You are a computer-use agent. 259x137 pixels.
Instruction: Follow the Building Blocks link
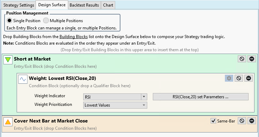point(73,37)
